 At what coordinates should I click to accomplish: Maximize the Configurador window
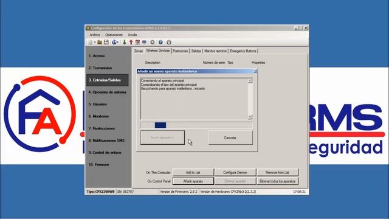(301, 28)
